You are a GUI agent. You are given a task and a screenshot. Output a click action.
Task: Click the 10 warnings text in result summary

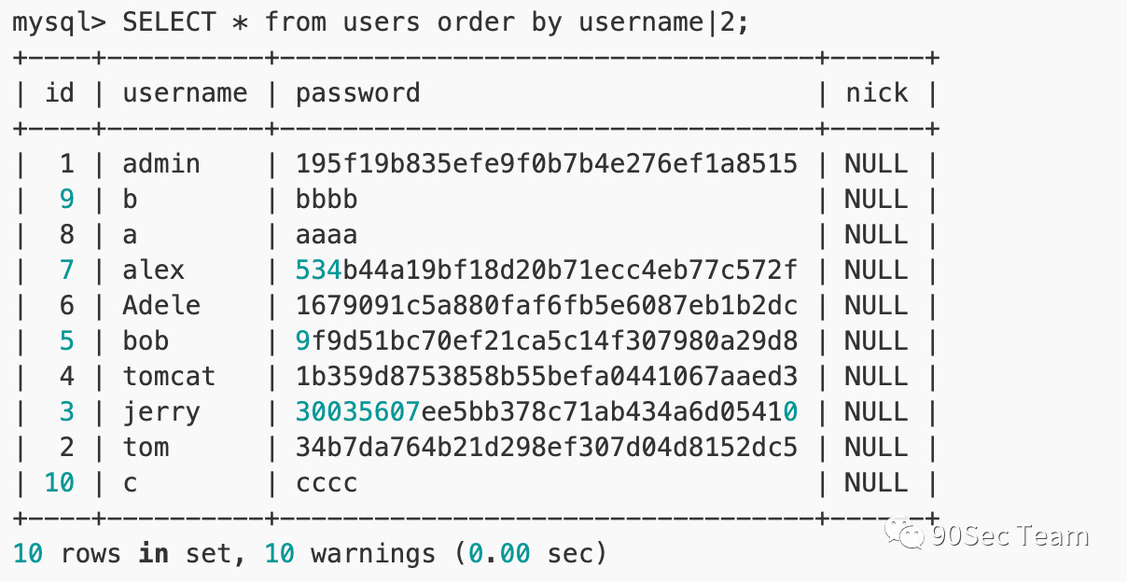pos(350,554)
